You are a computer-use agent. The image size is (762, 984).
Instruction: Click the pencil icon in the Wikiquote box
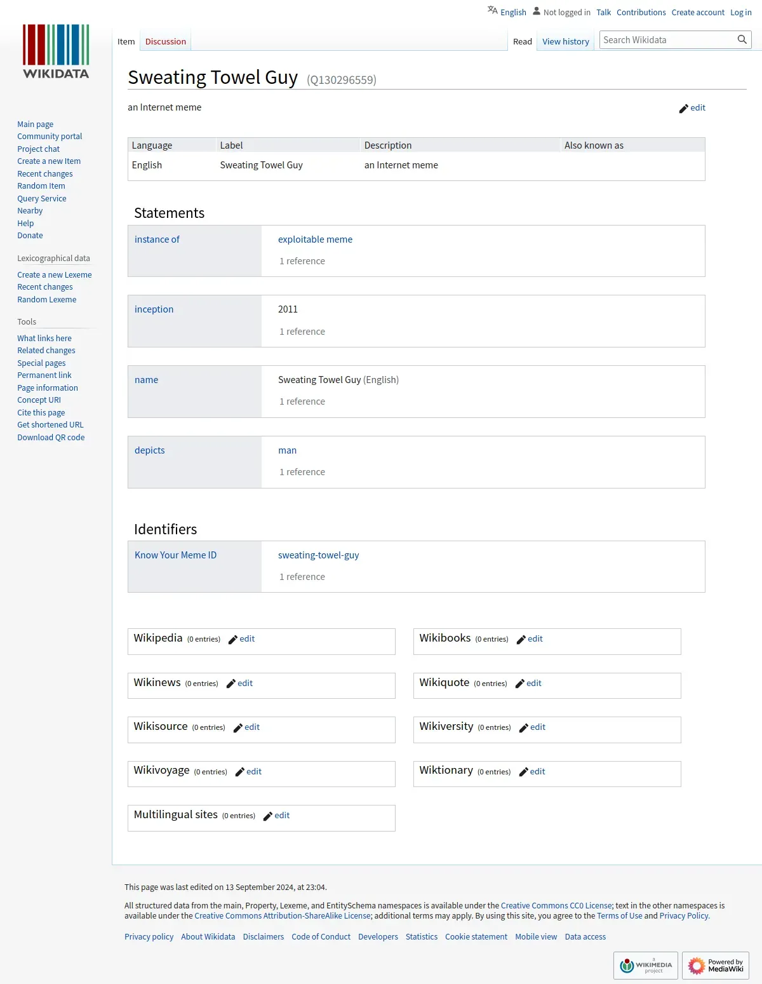coord(520,684)
